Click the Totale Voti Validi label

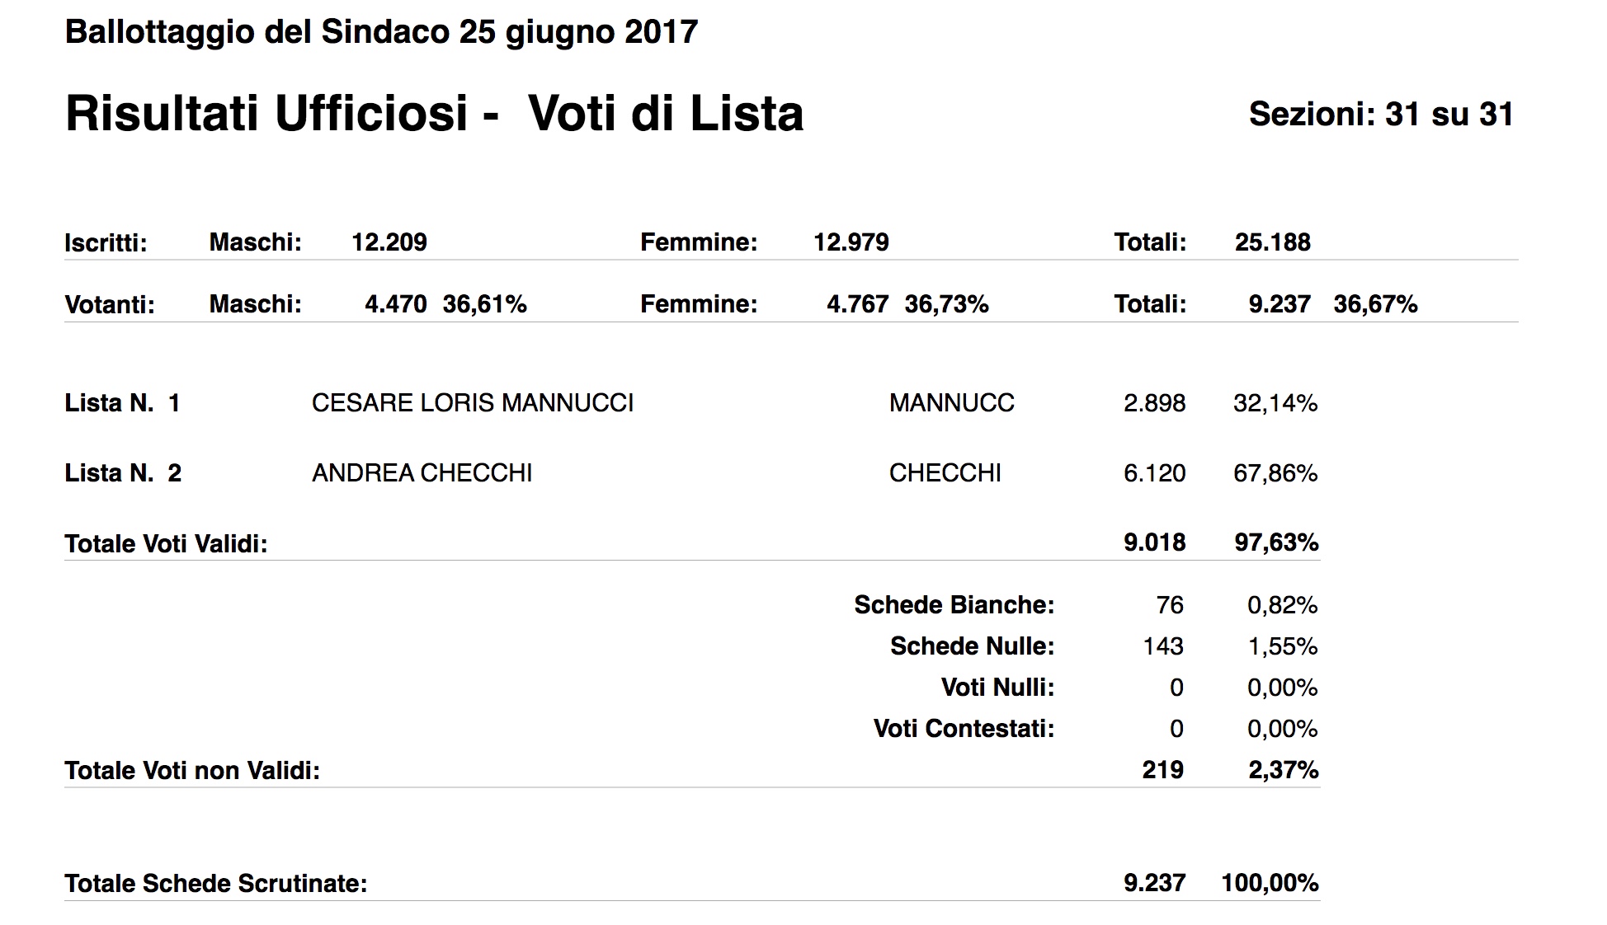pyautogui.click(x=167, y=544)
